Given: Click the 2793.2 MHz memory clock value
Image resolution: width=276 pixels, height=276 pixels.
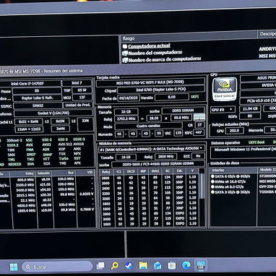Looking at the screenshot, I should pos(126,119).
